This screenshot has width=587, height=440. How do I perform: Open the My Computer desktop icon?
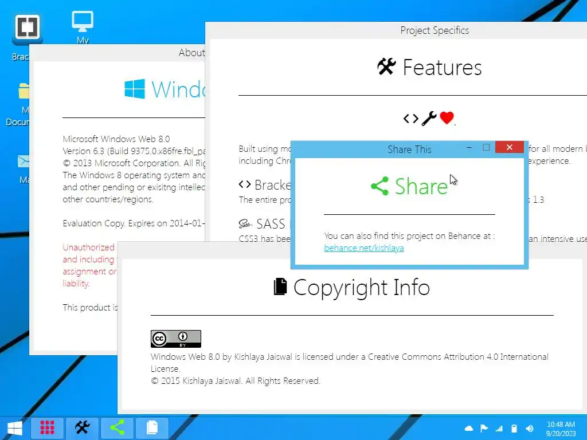point(83,22)
